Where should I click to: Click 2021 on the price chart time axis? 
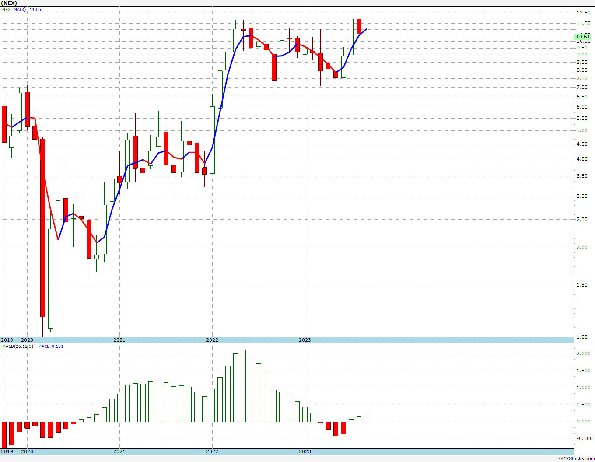tap(119, 340)
